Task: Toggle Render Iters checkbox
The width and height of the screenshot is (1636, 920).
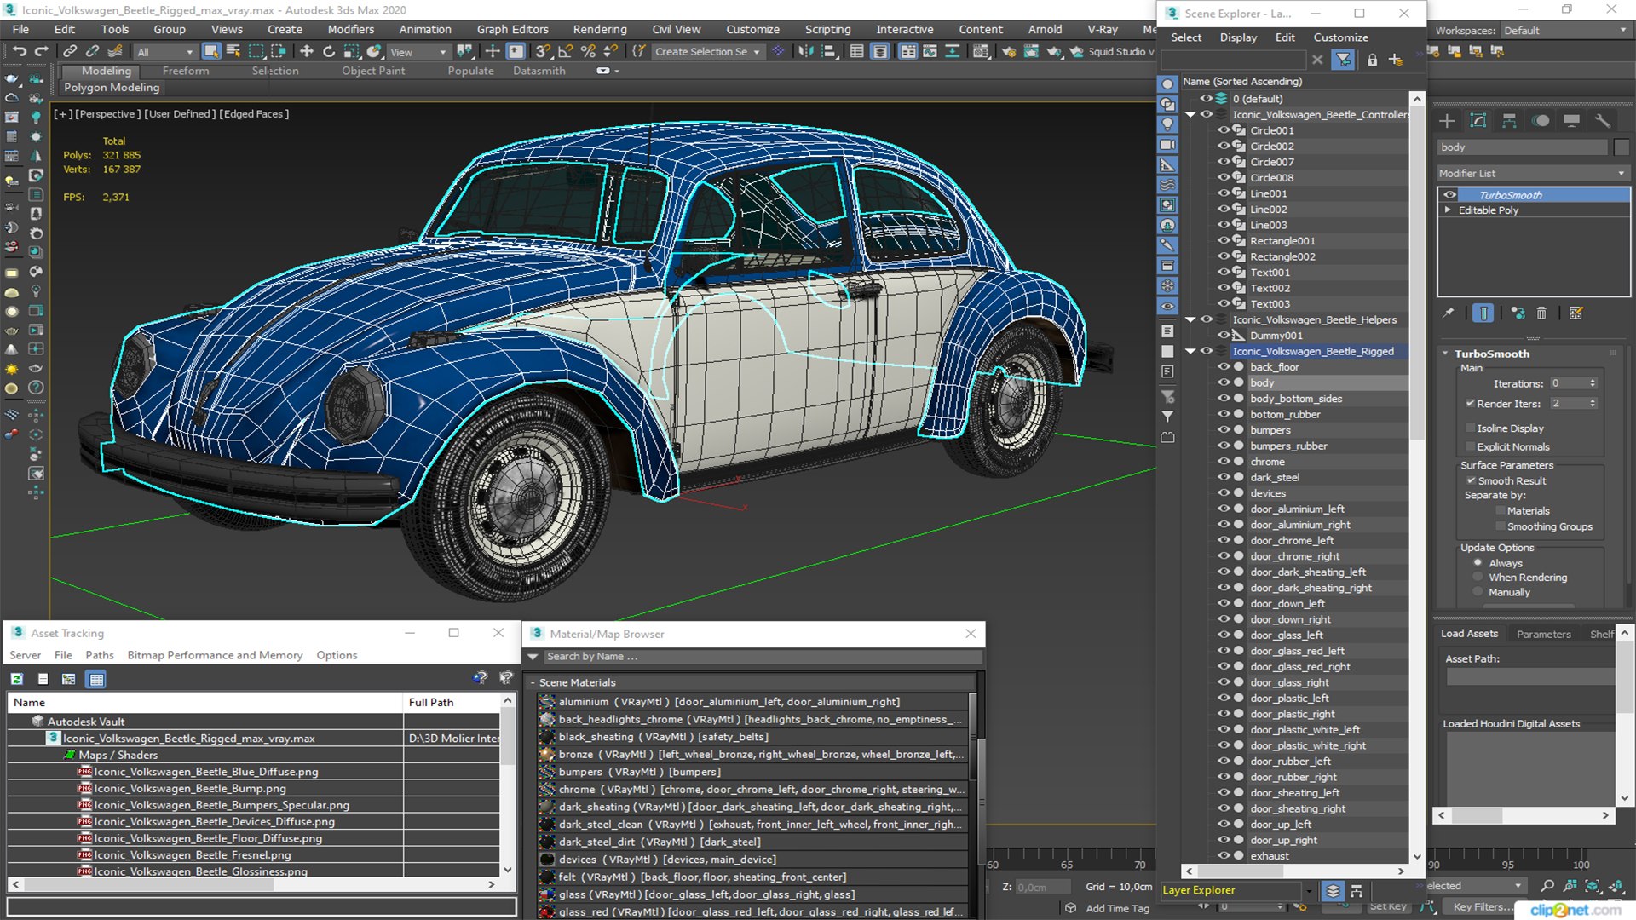Action: click(x=1470, y=403)
